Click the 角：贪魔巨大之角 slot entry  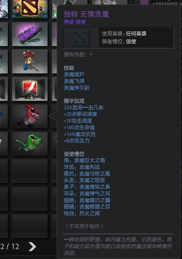point(84,160)
